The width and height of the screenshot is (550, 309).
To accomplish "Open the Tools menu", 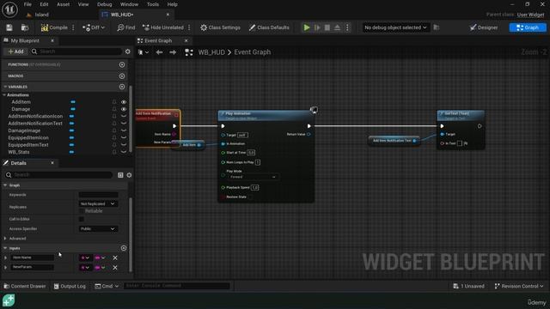I will [x=153, y=4].
